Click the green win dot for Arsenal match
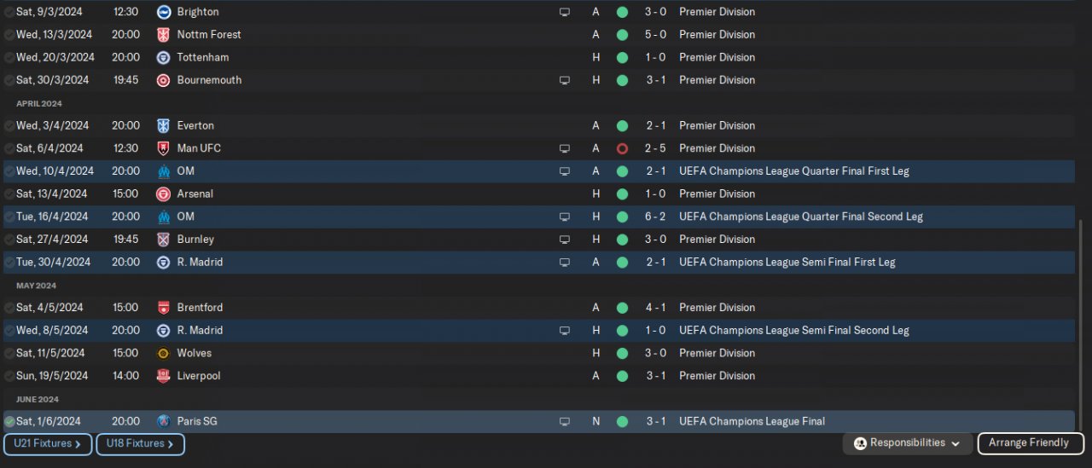1092x468 pixels. click(622, 194)
